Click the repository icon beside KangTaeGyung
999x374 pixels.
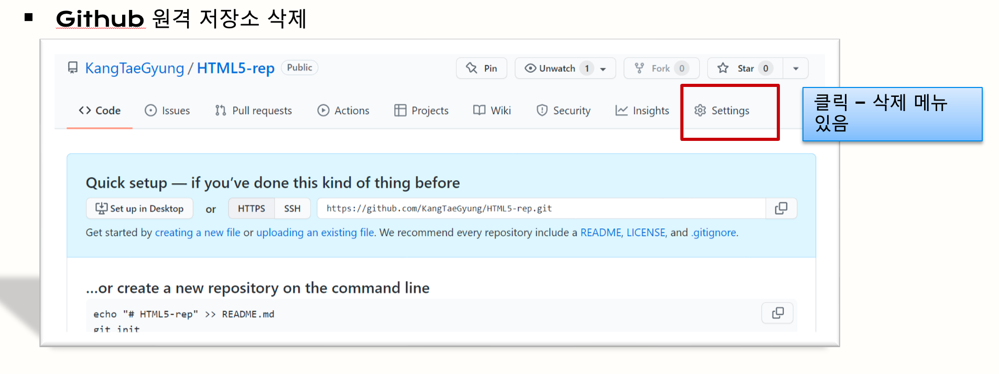[x=73, y=68]
